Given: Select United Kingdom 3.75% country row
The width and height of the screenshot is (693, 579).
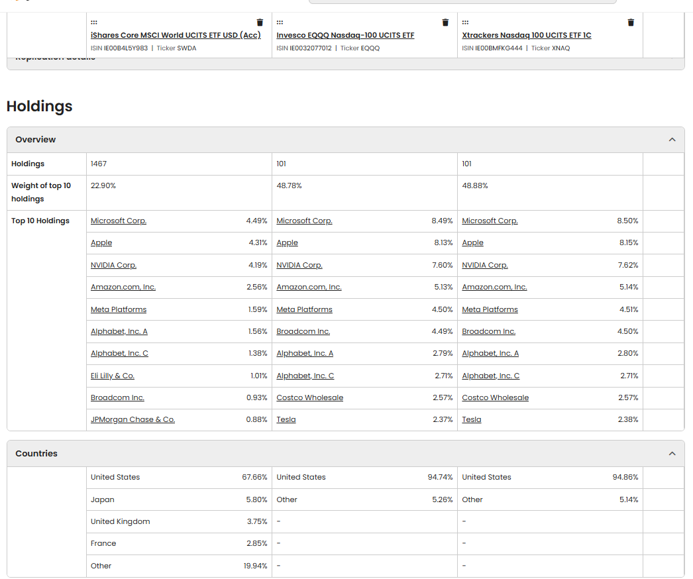Looking at the screenshot, I should click(x=179, y=521).
